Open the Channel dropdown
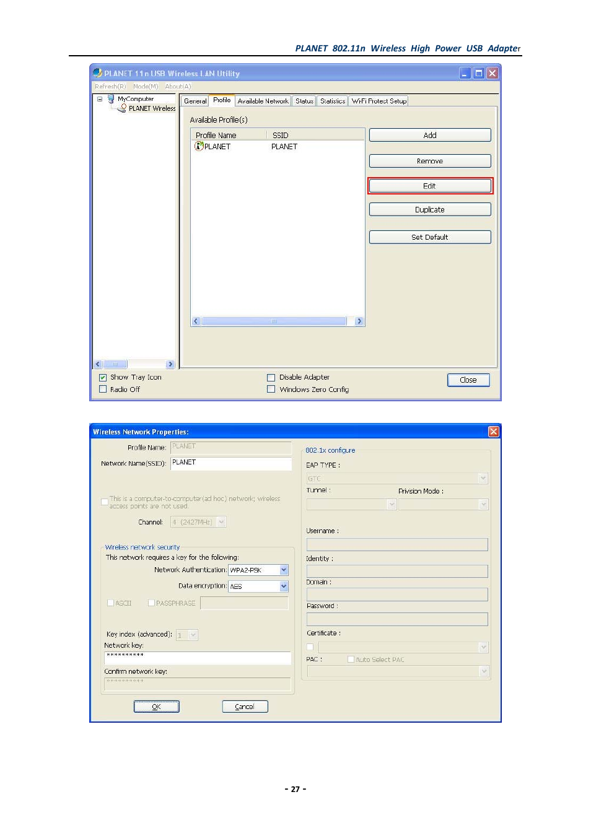This screenshot has height=836, width=591. coord(222,522)
